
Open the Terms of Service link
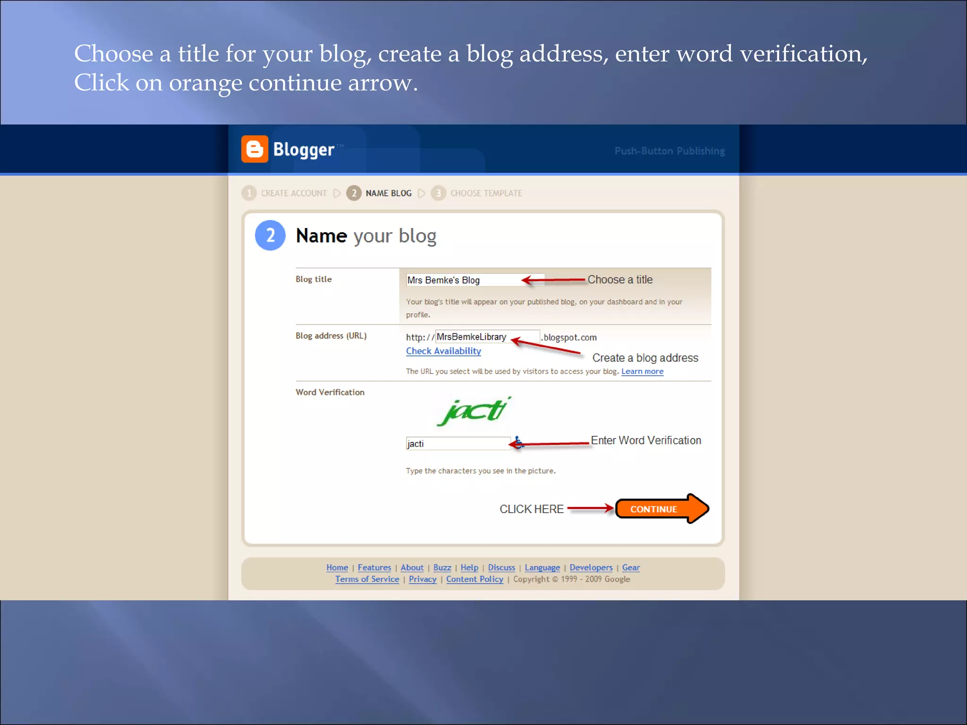pyautogui.click(x=367, y=579)
